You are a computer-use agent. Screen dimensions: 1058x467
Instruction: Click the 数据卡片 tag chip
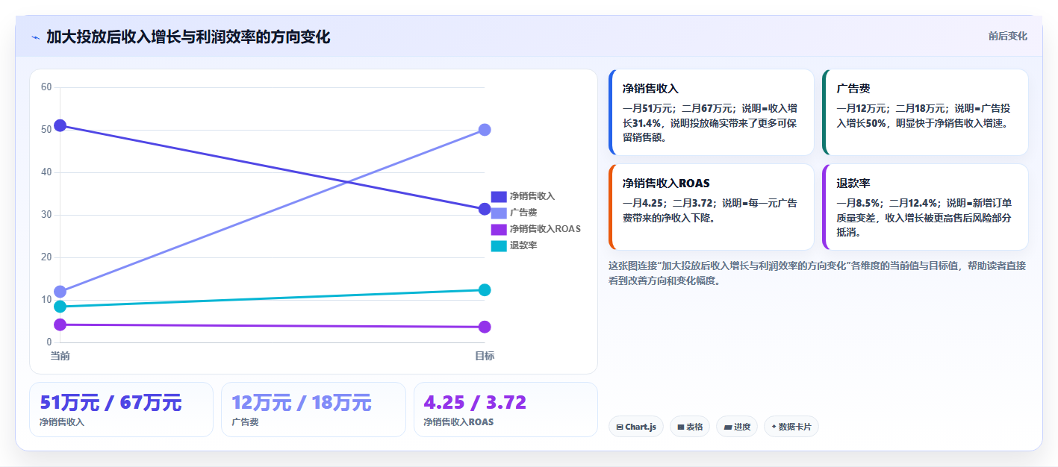tap(791, 427)
